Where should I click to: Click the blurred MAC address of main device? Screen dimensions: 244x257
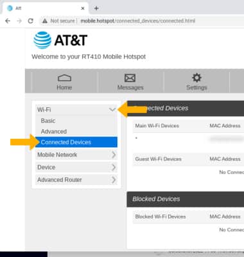227,139
